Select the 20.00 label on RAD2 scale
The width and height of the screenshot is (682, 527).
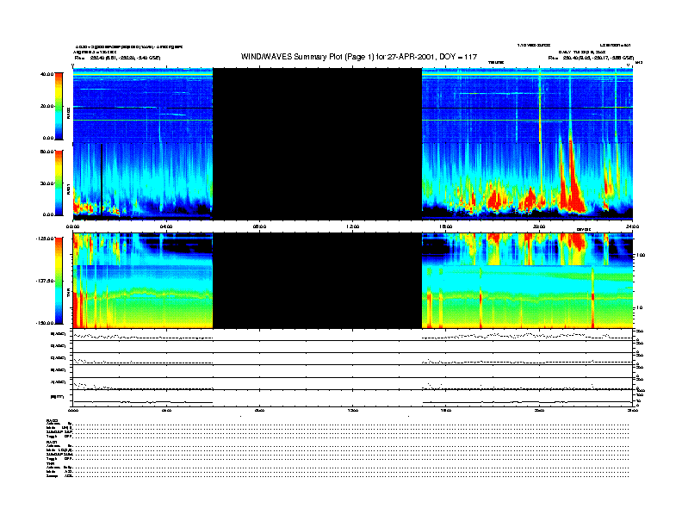(46, 106)
